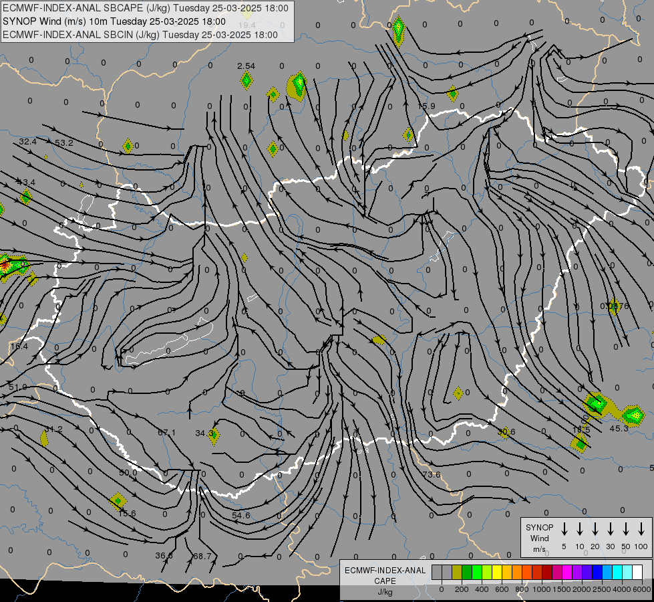The height and width of the screenshot is (602, 654).
Task: Click the 20 m/s wind arrow in legend
Action: 595,529
